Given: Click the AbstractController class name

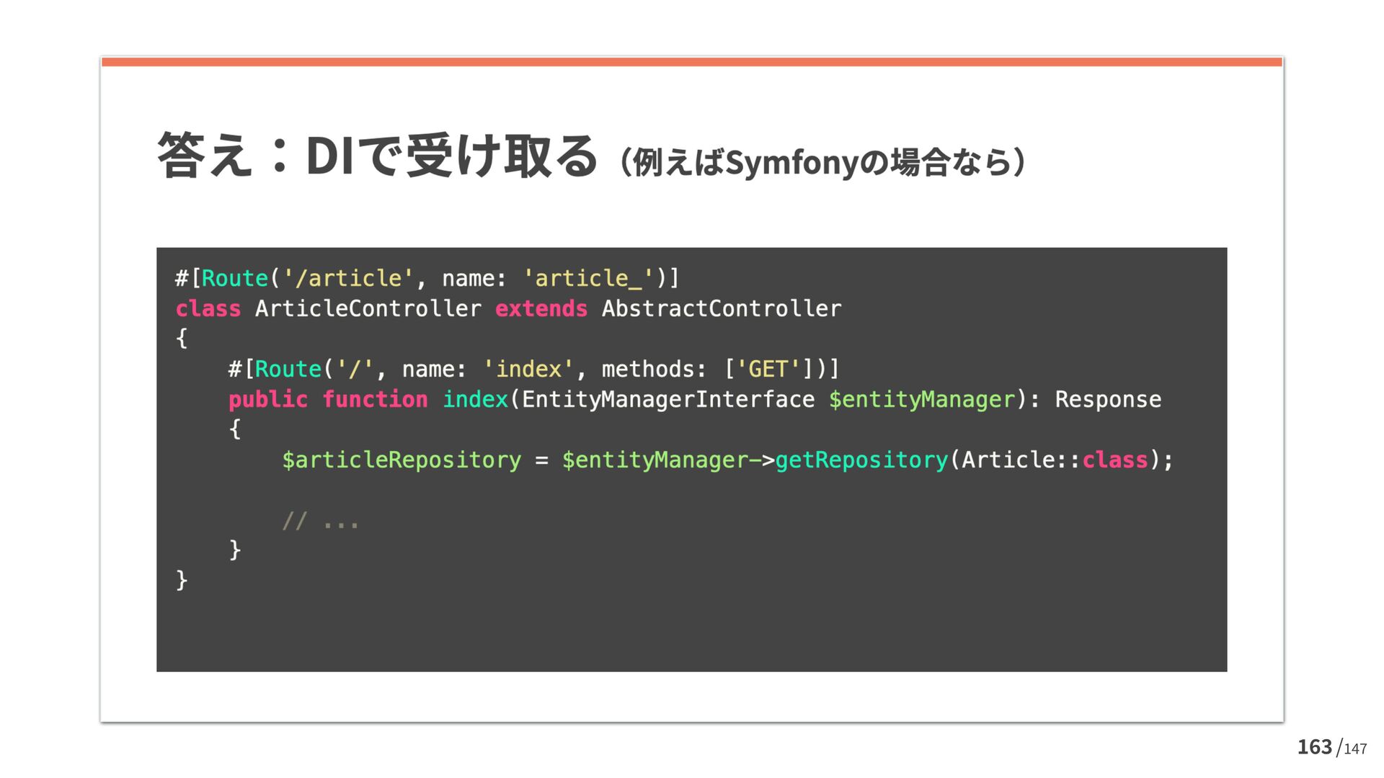Looking at the screenshot, I should [721, 308].
